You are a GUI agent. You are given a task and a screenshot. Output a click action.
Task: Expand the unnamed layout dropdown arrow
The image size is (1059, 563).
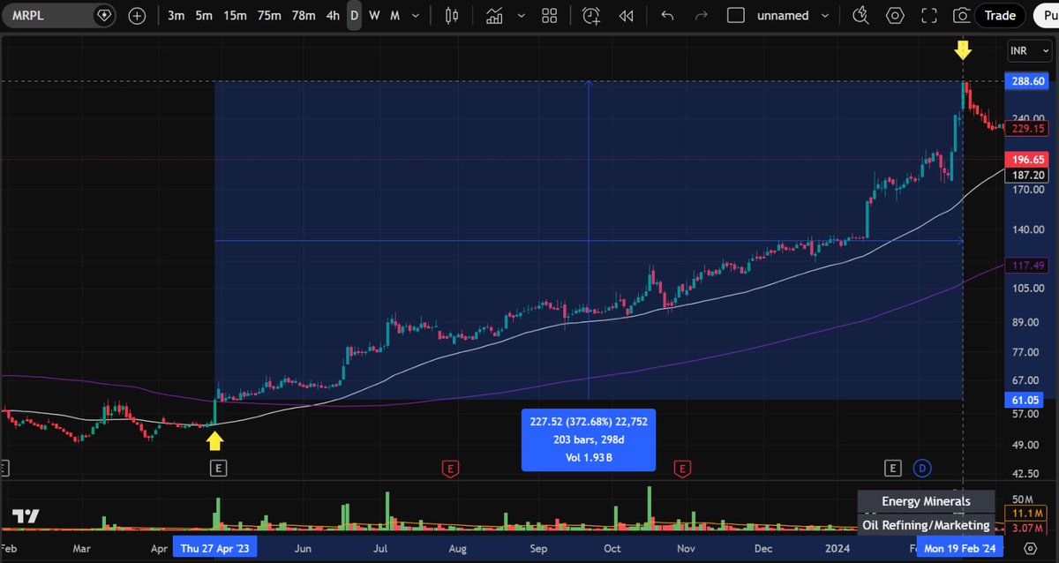click(826, 16)
